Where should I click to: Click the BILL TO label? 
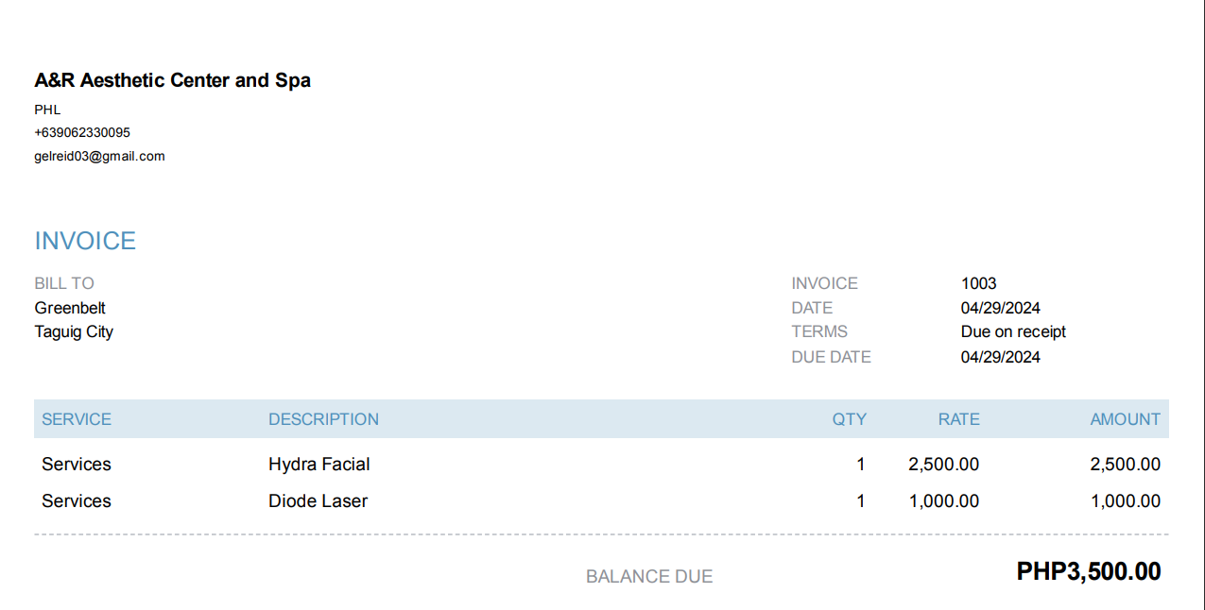pyautogui.click(x=64, y=283)
